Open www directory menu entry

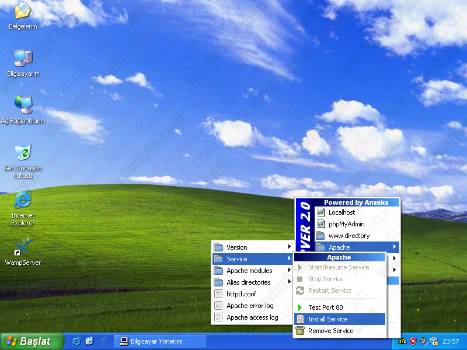(357, 236)
